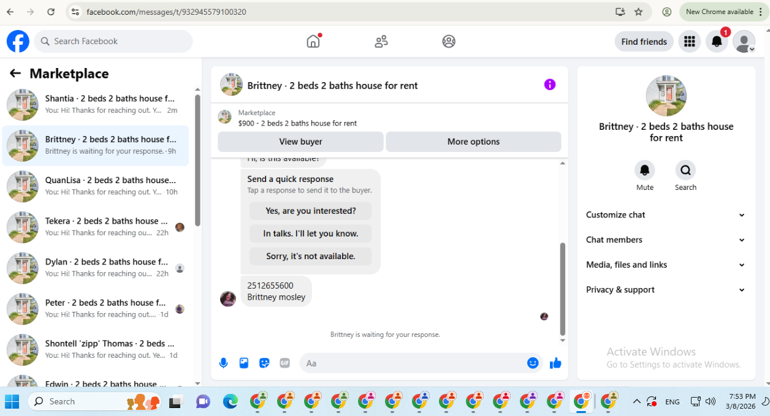Choose a sticker icon
The height and width of the screenshot is (416, 770).
(264, 363)
